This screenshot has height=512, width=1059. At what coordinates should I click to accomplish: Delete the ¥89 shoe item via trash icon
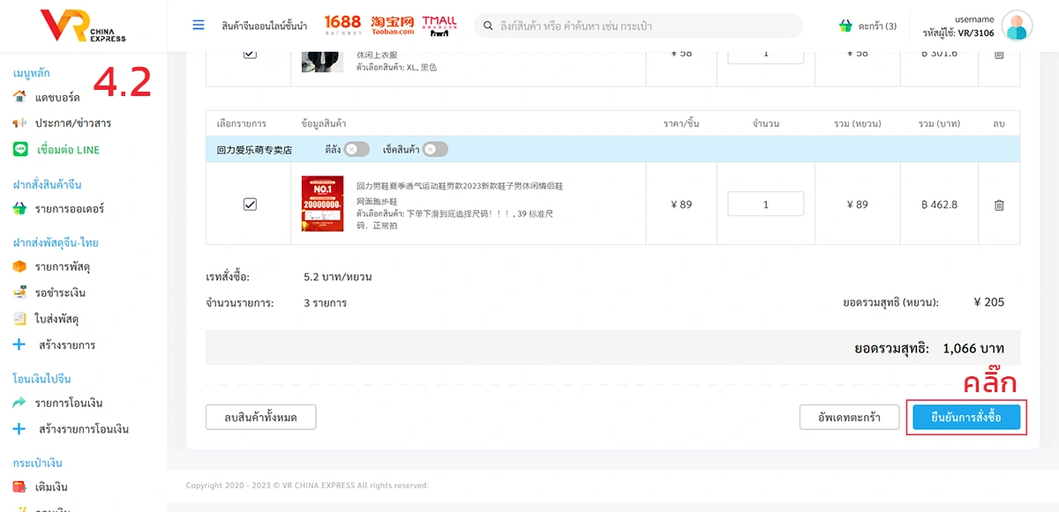(x=999, y=204)
